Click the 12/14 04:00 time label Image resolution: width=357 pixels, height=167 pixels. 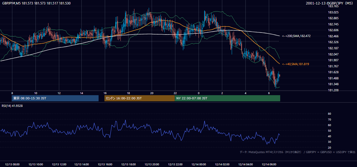(x=245, y=164)
